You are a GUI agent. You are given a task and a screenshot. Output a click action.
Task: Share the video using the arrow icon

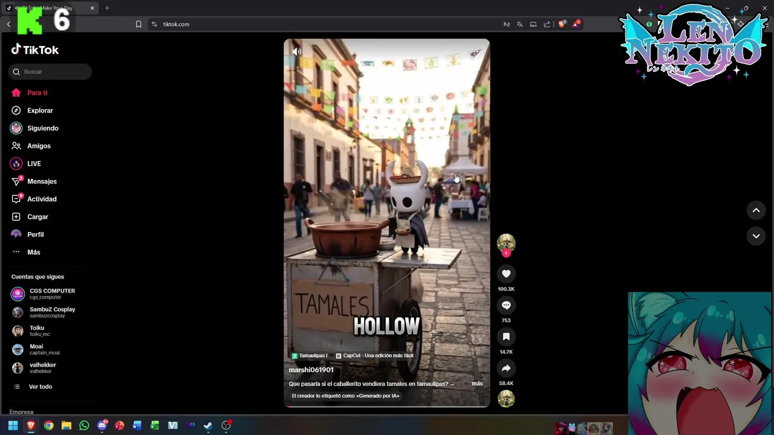506,368
